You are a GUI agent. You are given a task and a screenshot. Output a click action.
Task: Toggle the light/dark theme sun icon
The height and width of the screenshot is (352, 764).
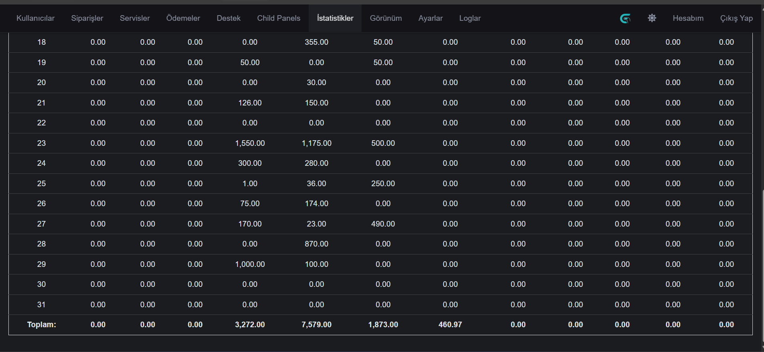652,18
